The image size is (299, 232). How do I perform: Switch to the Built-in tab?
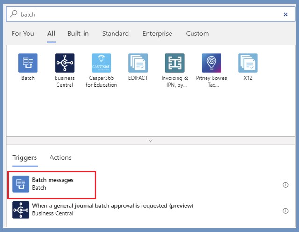coord(78,34)
